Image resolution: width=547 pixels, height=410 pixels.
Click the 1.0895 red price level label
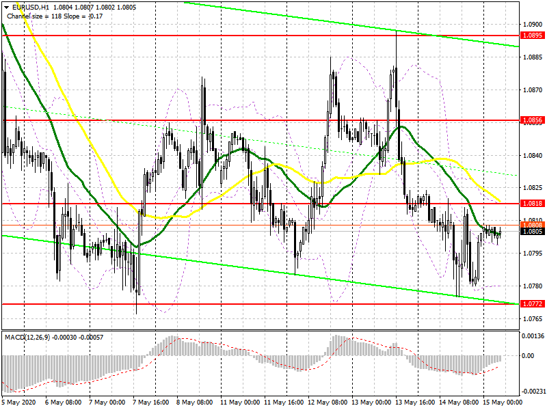tap(533, 36)
